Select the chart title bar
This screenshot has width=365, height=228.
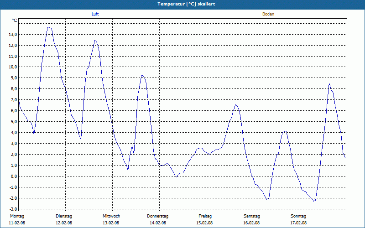182,4
